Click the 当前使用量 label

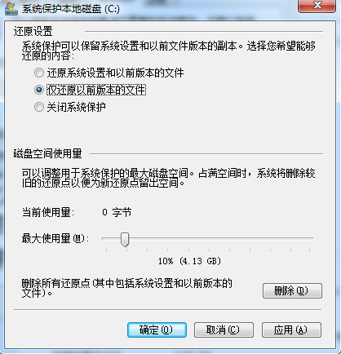tap(48, 212)
